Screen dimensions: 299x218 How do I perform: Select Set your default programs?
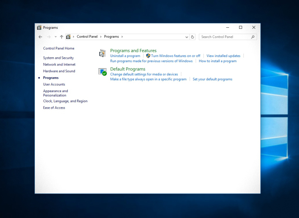pos(212,79)
